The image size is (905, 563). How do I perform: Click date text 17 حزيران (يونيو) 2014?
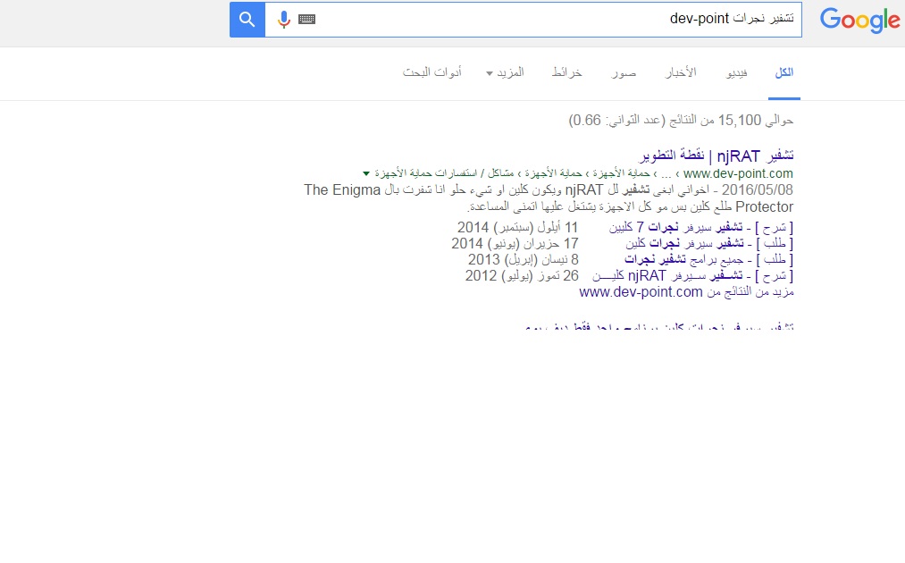point(515,244)
